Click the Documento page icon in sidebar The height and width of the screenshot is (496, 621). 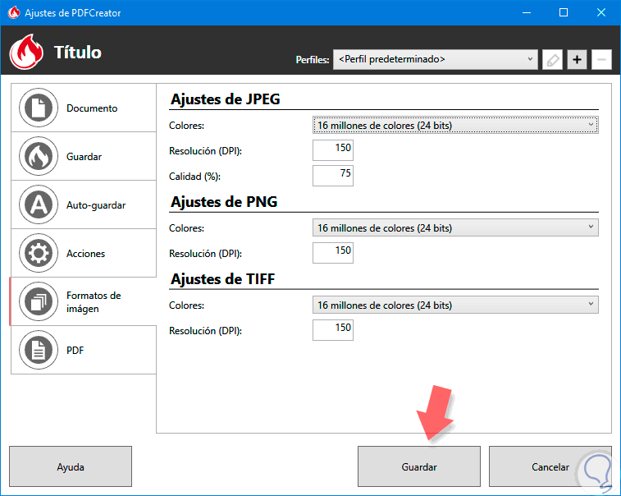[39, 108]
